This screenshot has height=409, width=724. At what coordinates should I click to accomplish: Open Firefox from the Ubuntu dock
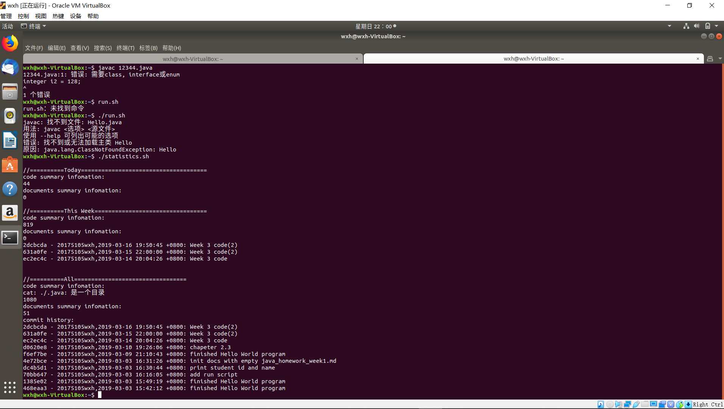[x=10, y=44]
